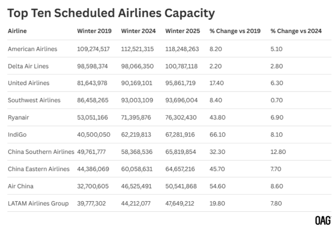The image size is (335, 234).
Task: Click the % Change vs 2024 header
Action: pos(296,31)
